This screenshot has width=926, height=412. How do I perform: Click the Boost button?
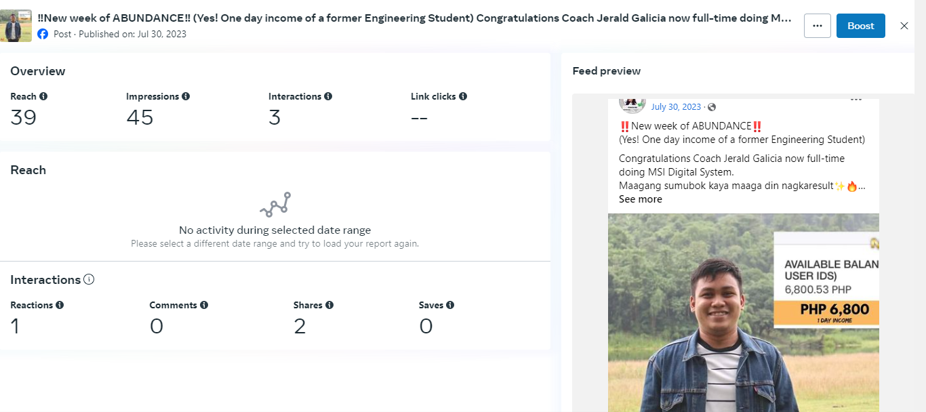[x=860, y=26]
